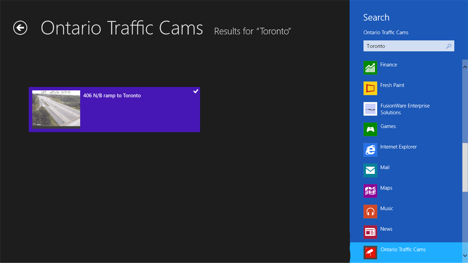This screenshot has width=468, height=263.
Task: Choose the Mail label
Action: tap(385, 167)
